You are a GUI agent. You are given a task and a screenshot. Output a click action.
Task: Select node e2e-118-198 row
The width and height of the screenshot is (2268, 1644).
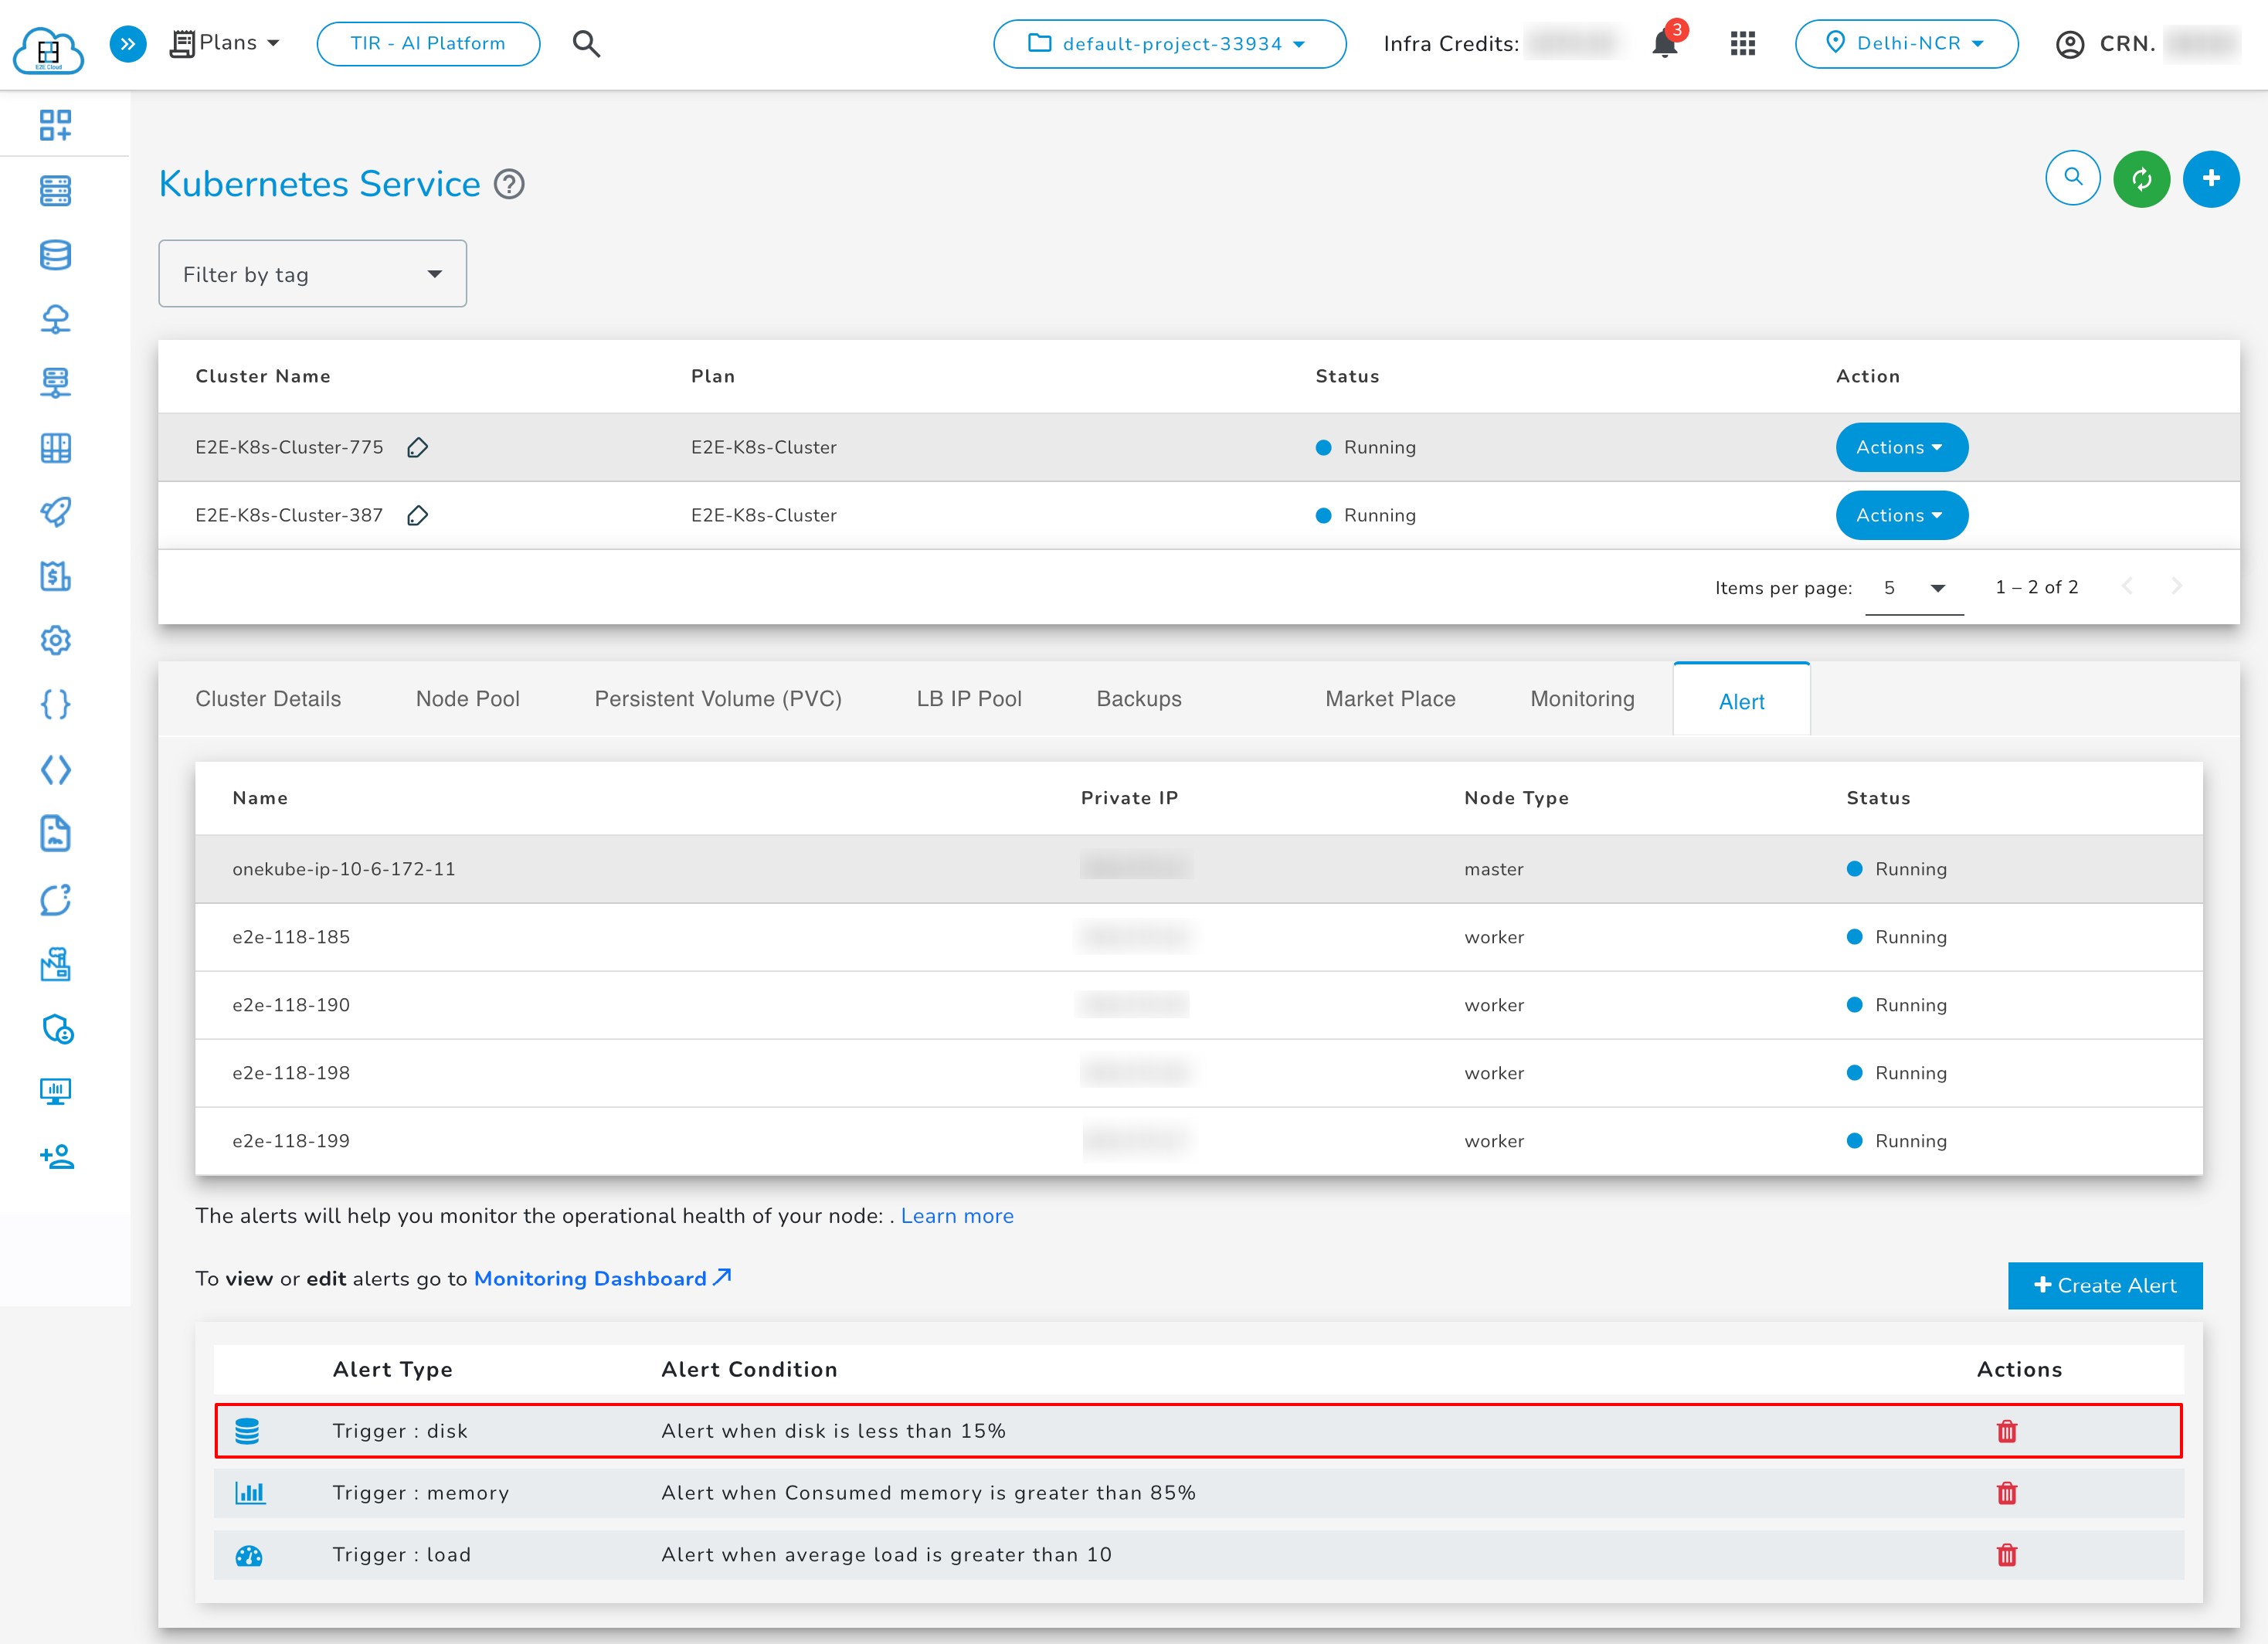pos(1198,1073)
